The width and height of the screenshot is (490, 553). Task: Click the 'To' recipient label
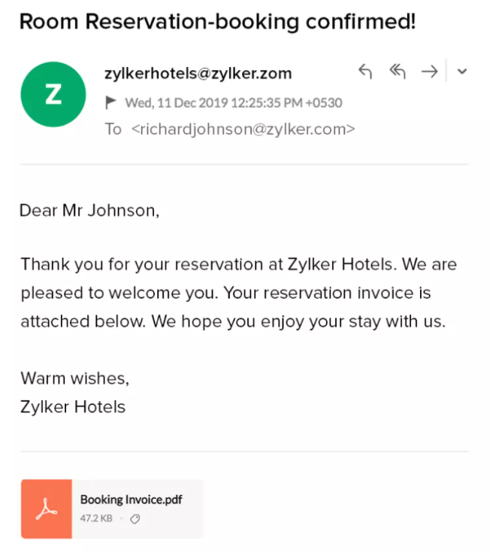[113, 129]
